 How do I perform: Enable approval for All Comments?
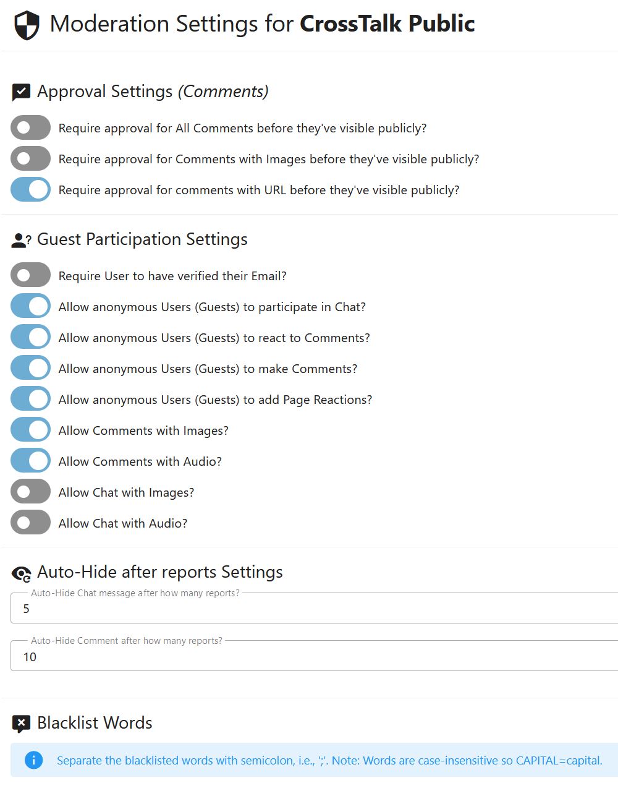point(30,127)
